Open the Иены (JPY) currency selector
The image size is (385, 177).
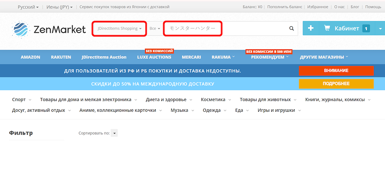click(60, 7)
